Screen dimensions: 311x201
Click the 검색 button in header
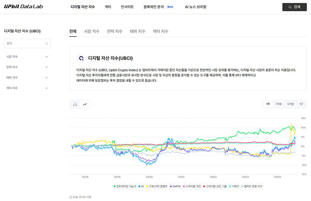[x=294, y=7]
